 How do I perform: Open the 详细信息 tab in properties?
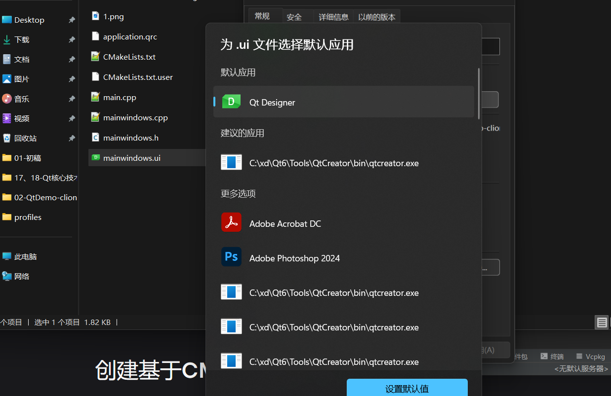[333, 17]
